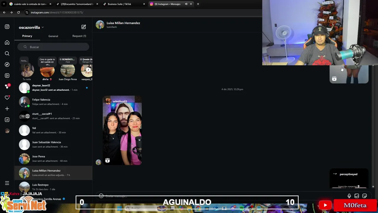
Task: Open the Dashboard chart icon in sidebar
Action: point(7,120)
